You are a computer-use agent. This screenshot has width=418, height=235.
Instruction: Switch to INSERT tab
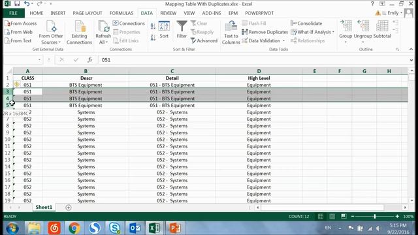pos(58,13)
